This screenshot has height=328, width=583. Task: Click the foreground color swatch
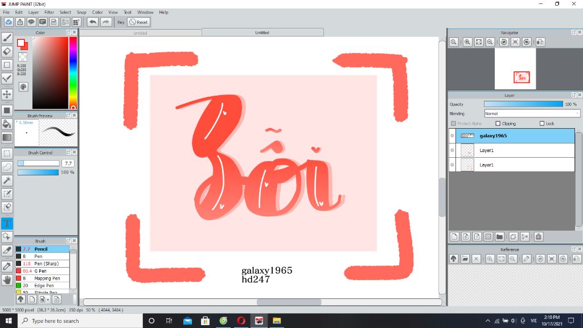point(21,43)
